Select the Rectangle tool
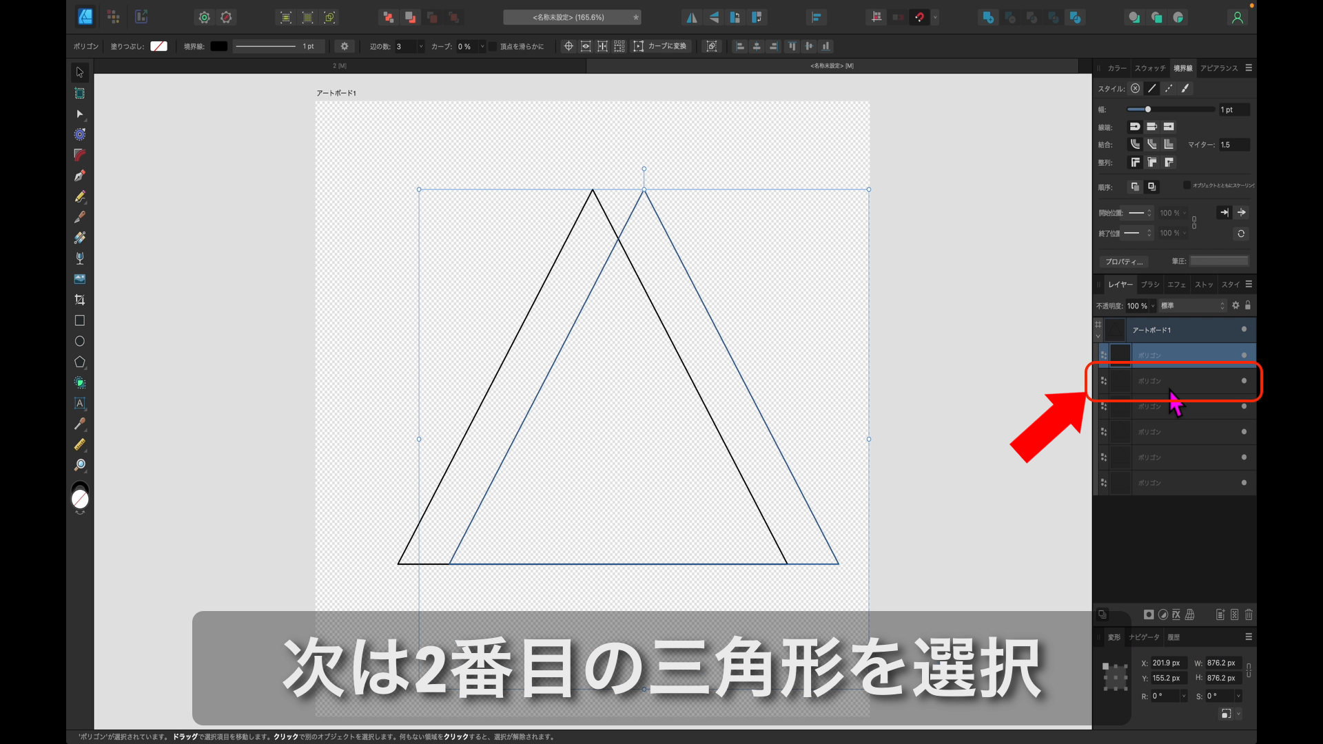The image size is (1323, 744). 79,320
